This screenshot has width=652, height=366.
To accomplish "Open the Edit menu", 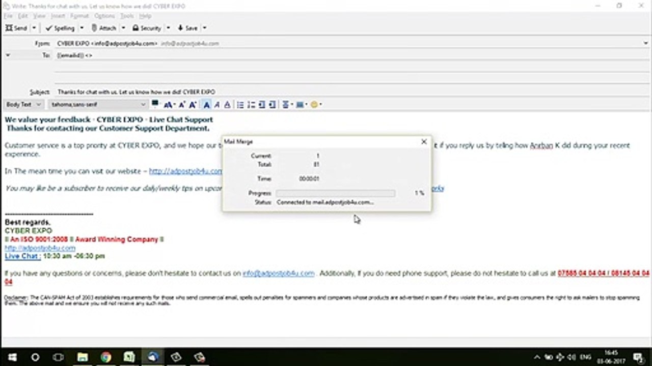I will tap(23, 16).
